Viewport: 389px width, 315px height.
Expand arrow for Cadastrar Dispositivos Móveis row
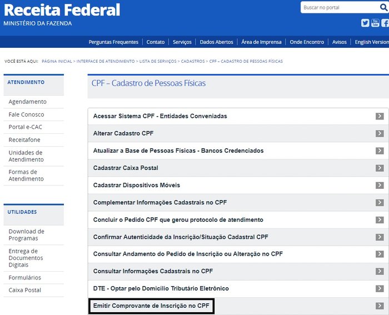380,186
